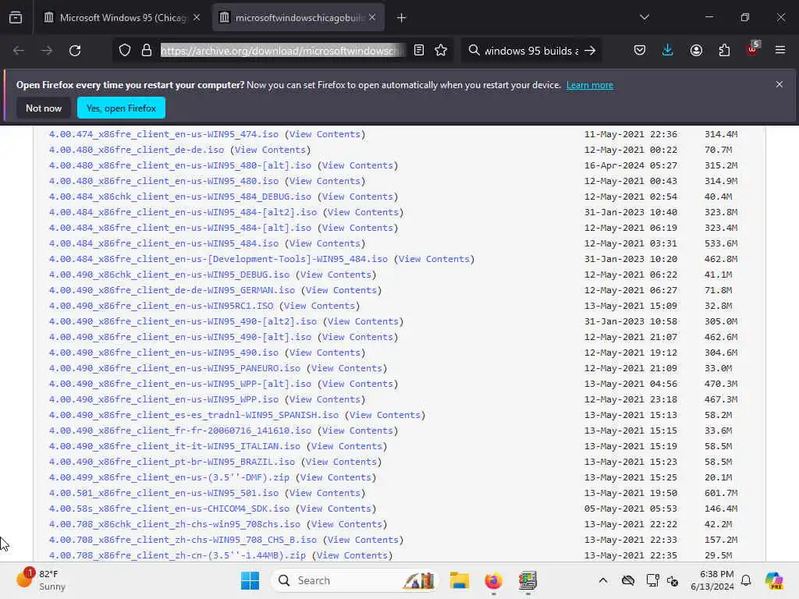View Contents of win95_708chs.iso
Image resolution: width=799 pixels, height=599 pixels.
pos(346,524)
